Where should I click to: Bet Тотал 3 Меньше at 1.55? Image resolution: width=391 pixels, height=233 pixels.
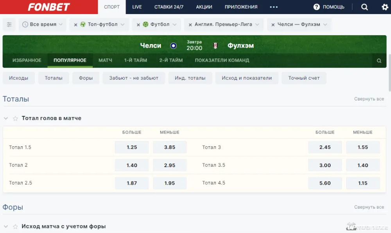pos(363,148)
